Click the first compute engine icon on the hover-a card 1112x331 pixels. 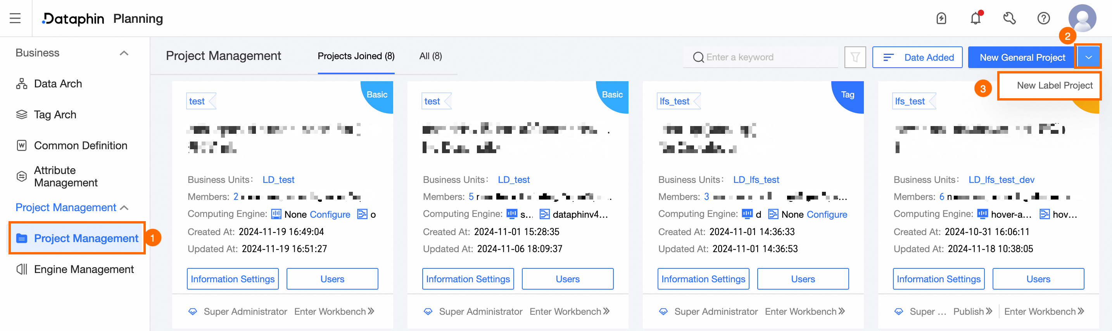click(x=982, y=214)
